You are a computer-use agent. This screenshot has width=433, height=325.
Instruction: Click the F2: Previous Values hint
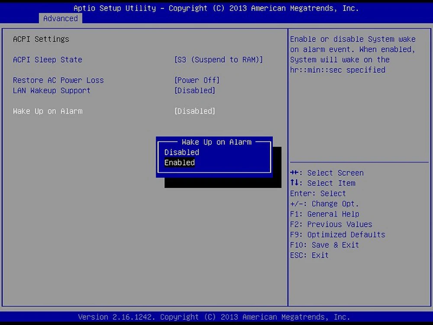point(331,224)
